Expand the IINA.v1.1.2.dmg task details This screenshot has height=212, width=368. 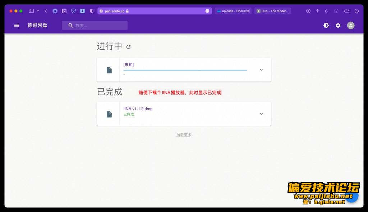click(x=261, y=114)
